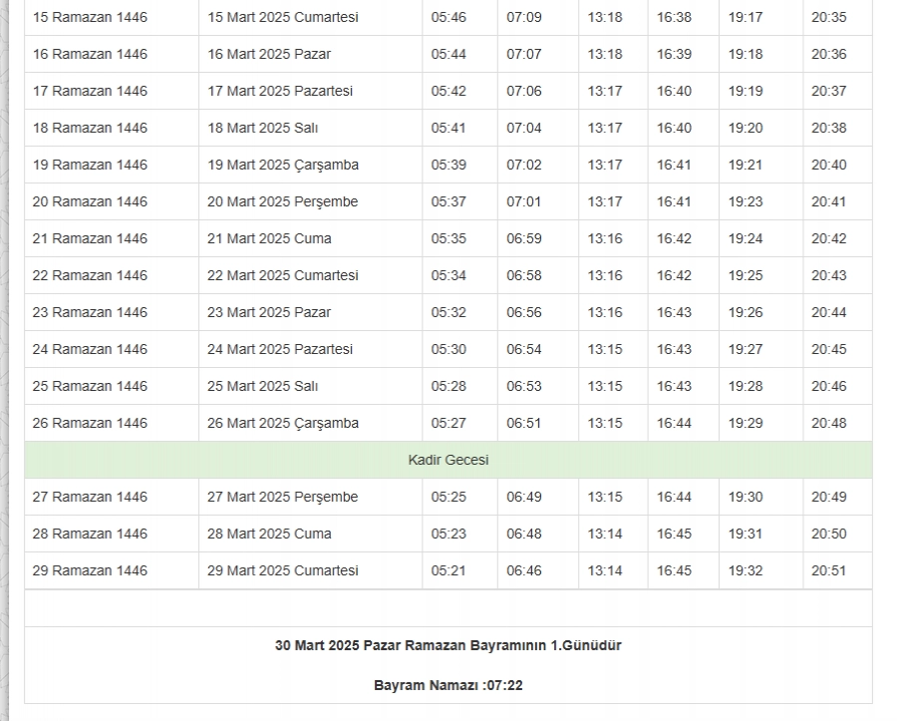Screen dimensions: 897x721
Task: Select the Bayram Namazı 07:22 text
Action: [x=448, y=685]
